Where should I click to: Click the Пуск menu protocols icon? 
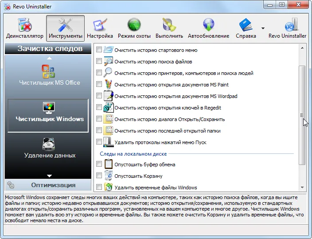click(109, 142)
